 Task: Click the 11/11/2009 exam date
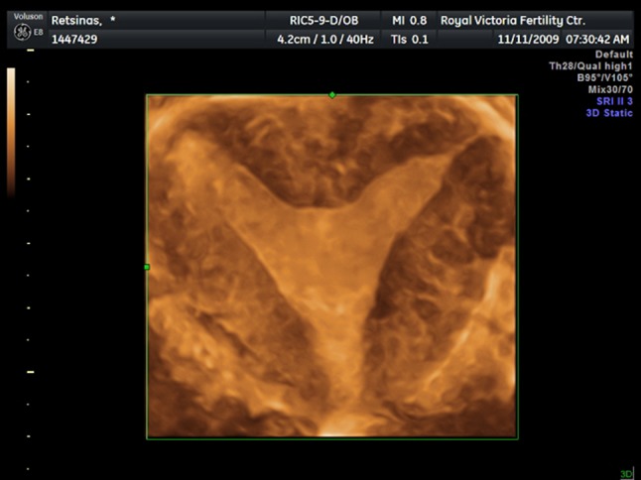528,38
